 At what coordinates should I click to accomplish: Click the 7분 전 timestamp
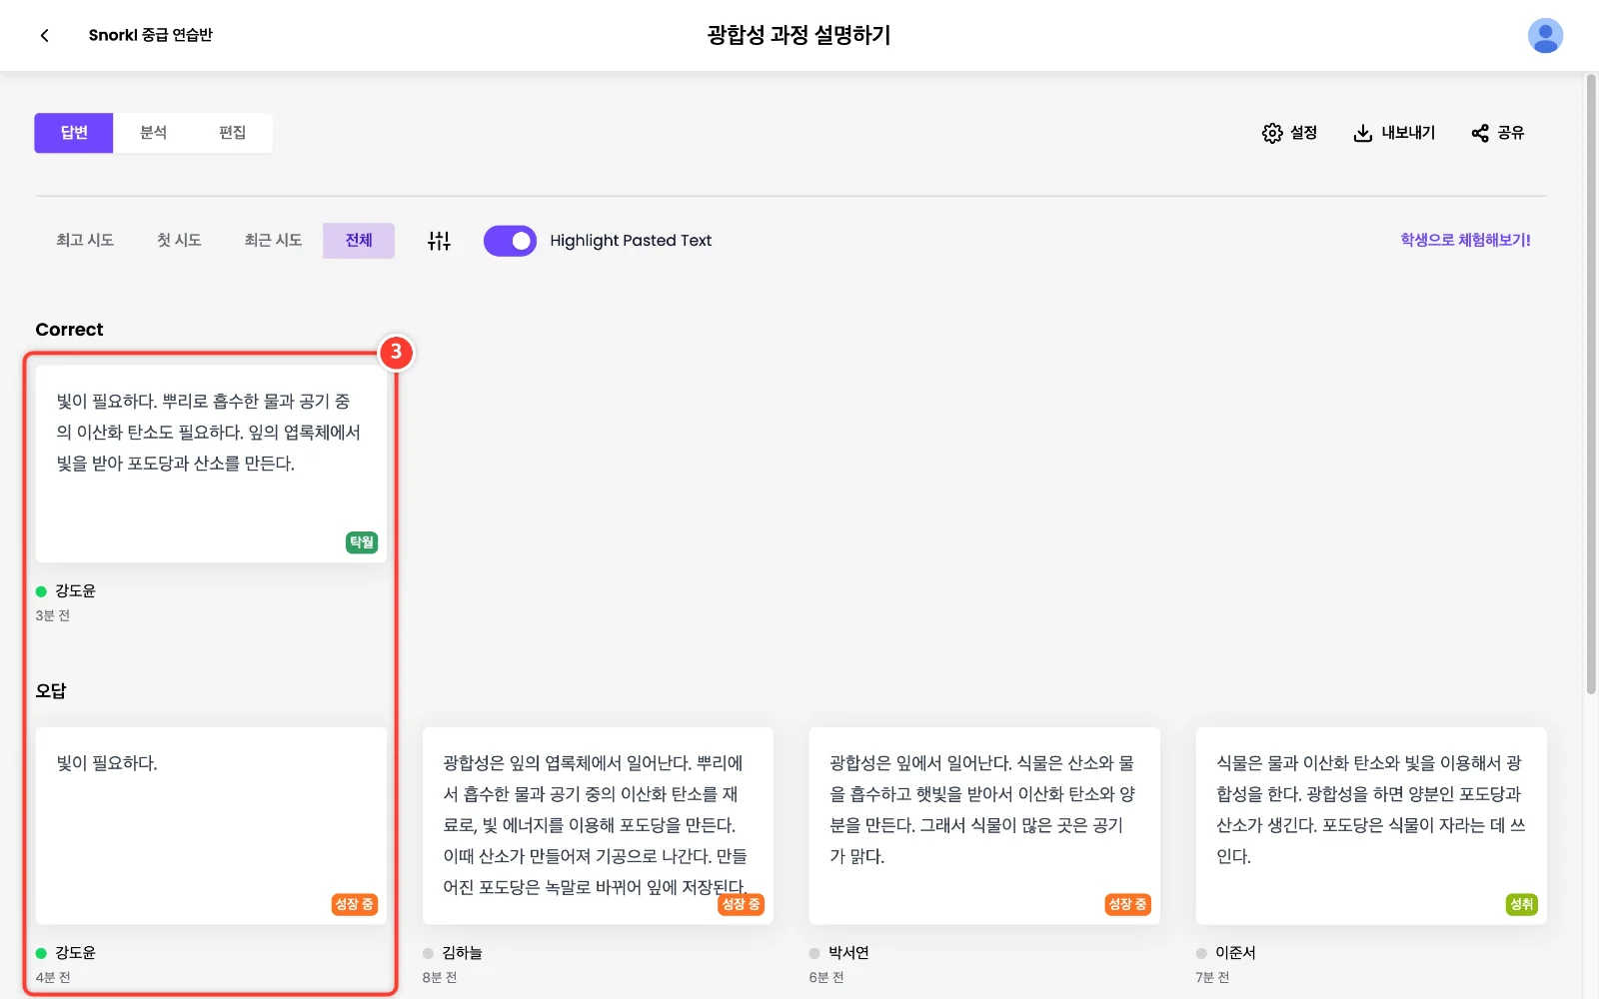(1213, 978)
